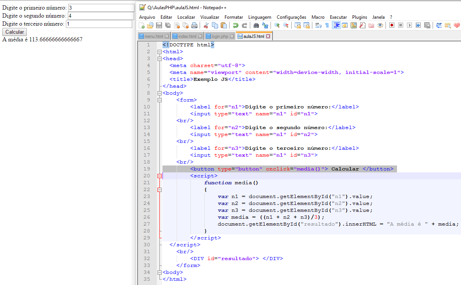Viewport: 461px width, 285px height.
Task: Open the Formatar menu
Action: point(234,17)
